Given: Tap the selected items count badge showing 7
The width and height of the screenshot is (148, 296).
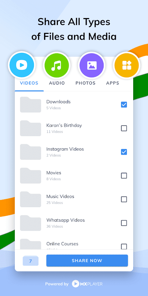Looking at the screenshot, I should 31,261.
